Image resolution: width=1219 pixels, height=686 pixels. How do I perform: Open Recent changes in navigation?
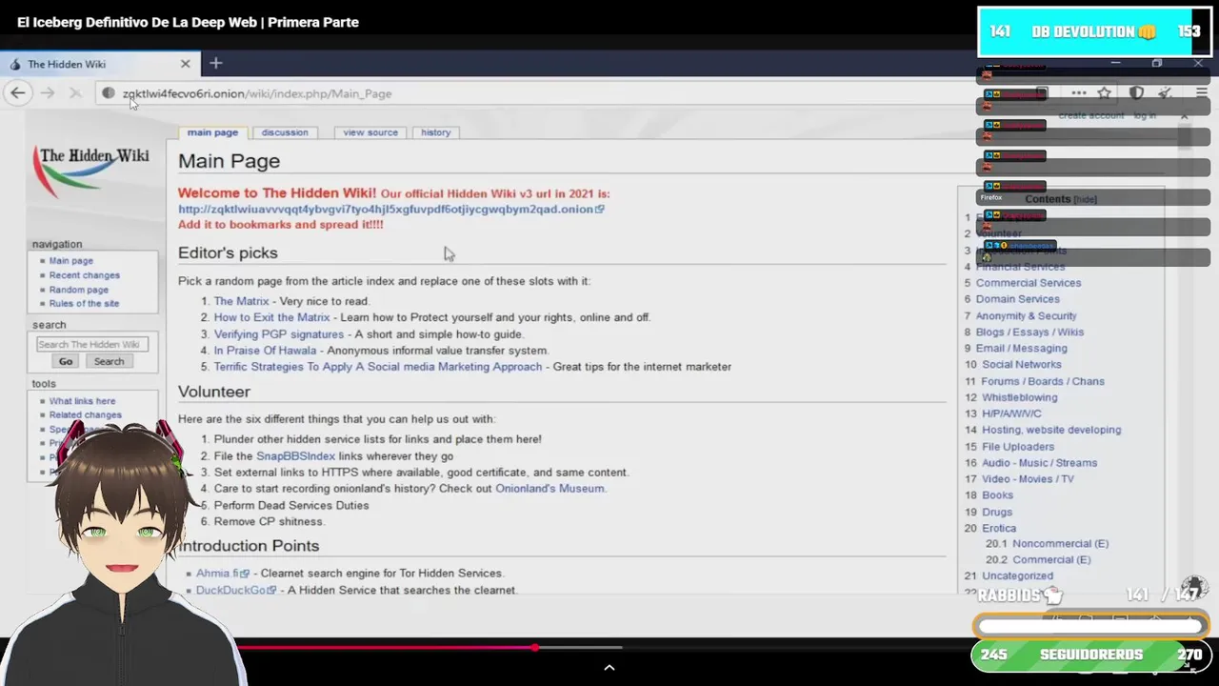click(85, 275)
